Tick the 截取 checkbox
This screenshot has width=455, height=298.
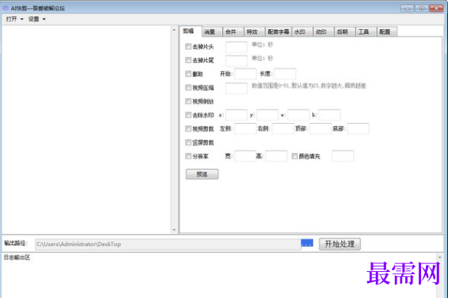pos(188,74)
